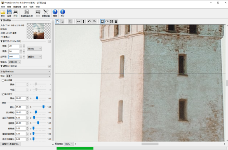The width and height of the screenshot is (228, 150).
Task: Open the aspect ratio constraint dropdown
Action: pos(14,62)
